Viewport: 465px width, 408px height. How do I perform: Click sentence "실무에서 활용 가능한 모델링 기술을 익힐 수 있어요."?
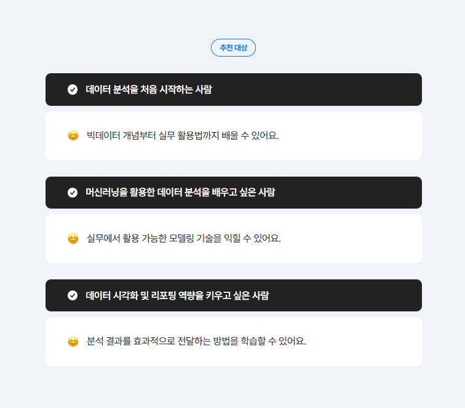tap(183, 238)
